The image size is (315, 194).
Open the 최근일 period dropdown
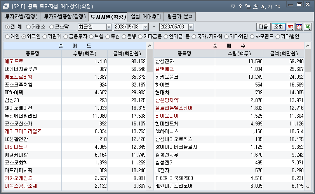pos(109,27)
